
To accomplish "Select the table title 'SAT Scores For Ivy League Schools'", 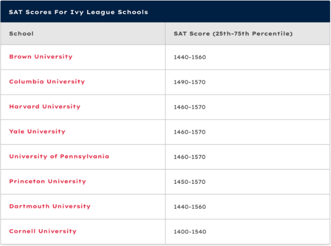I will [78, 12].
